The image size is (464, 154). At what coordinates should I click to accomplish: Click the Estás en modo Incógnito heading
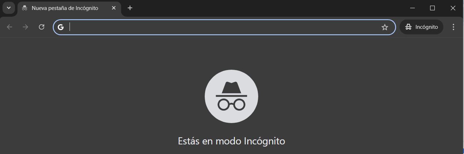point(231,141)
